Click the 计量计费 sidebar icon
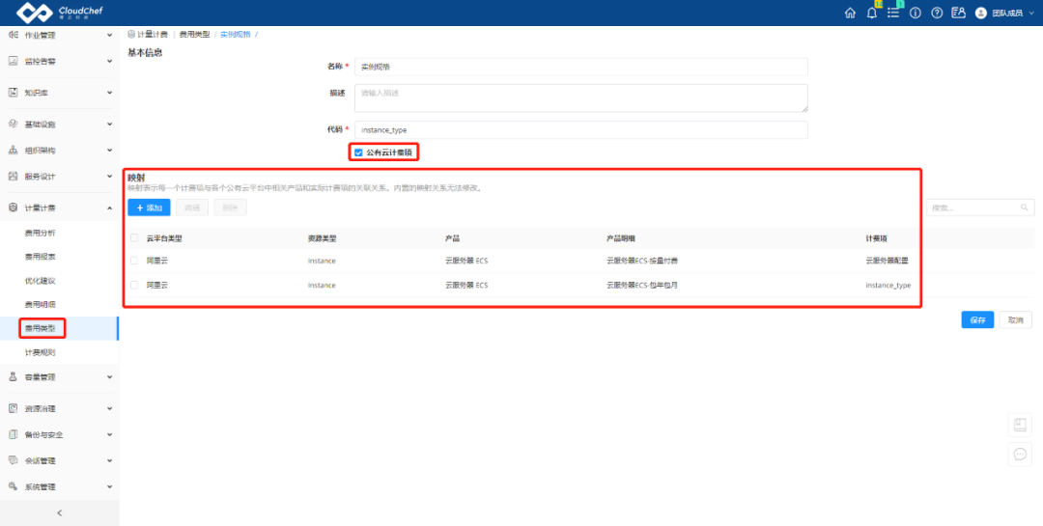 tap(13, 208)
